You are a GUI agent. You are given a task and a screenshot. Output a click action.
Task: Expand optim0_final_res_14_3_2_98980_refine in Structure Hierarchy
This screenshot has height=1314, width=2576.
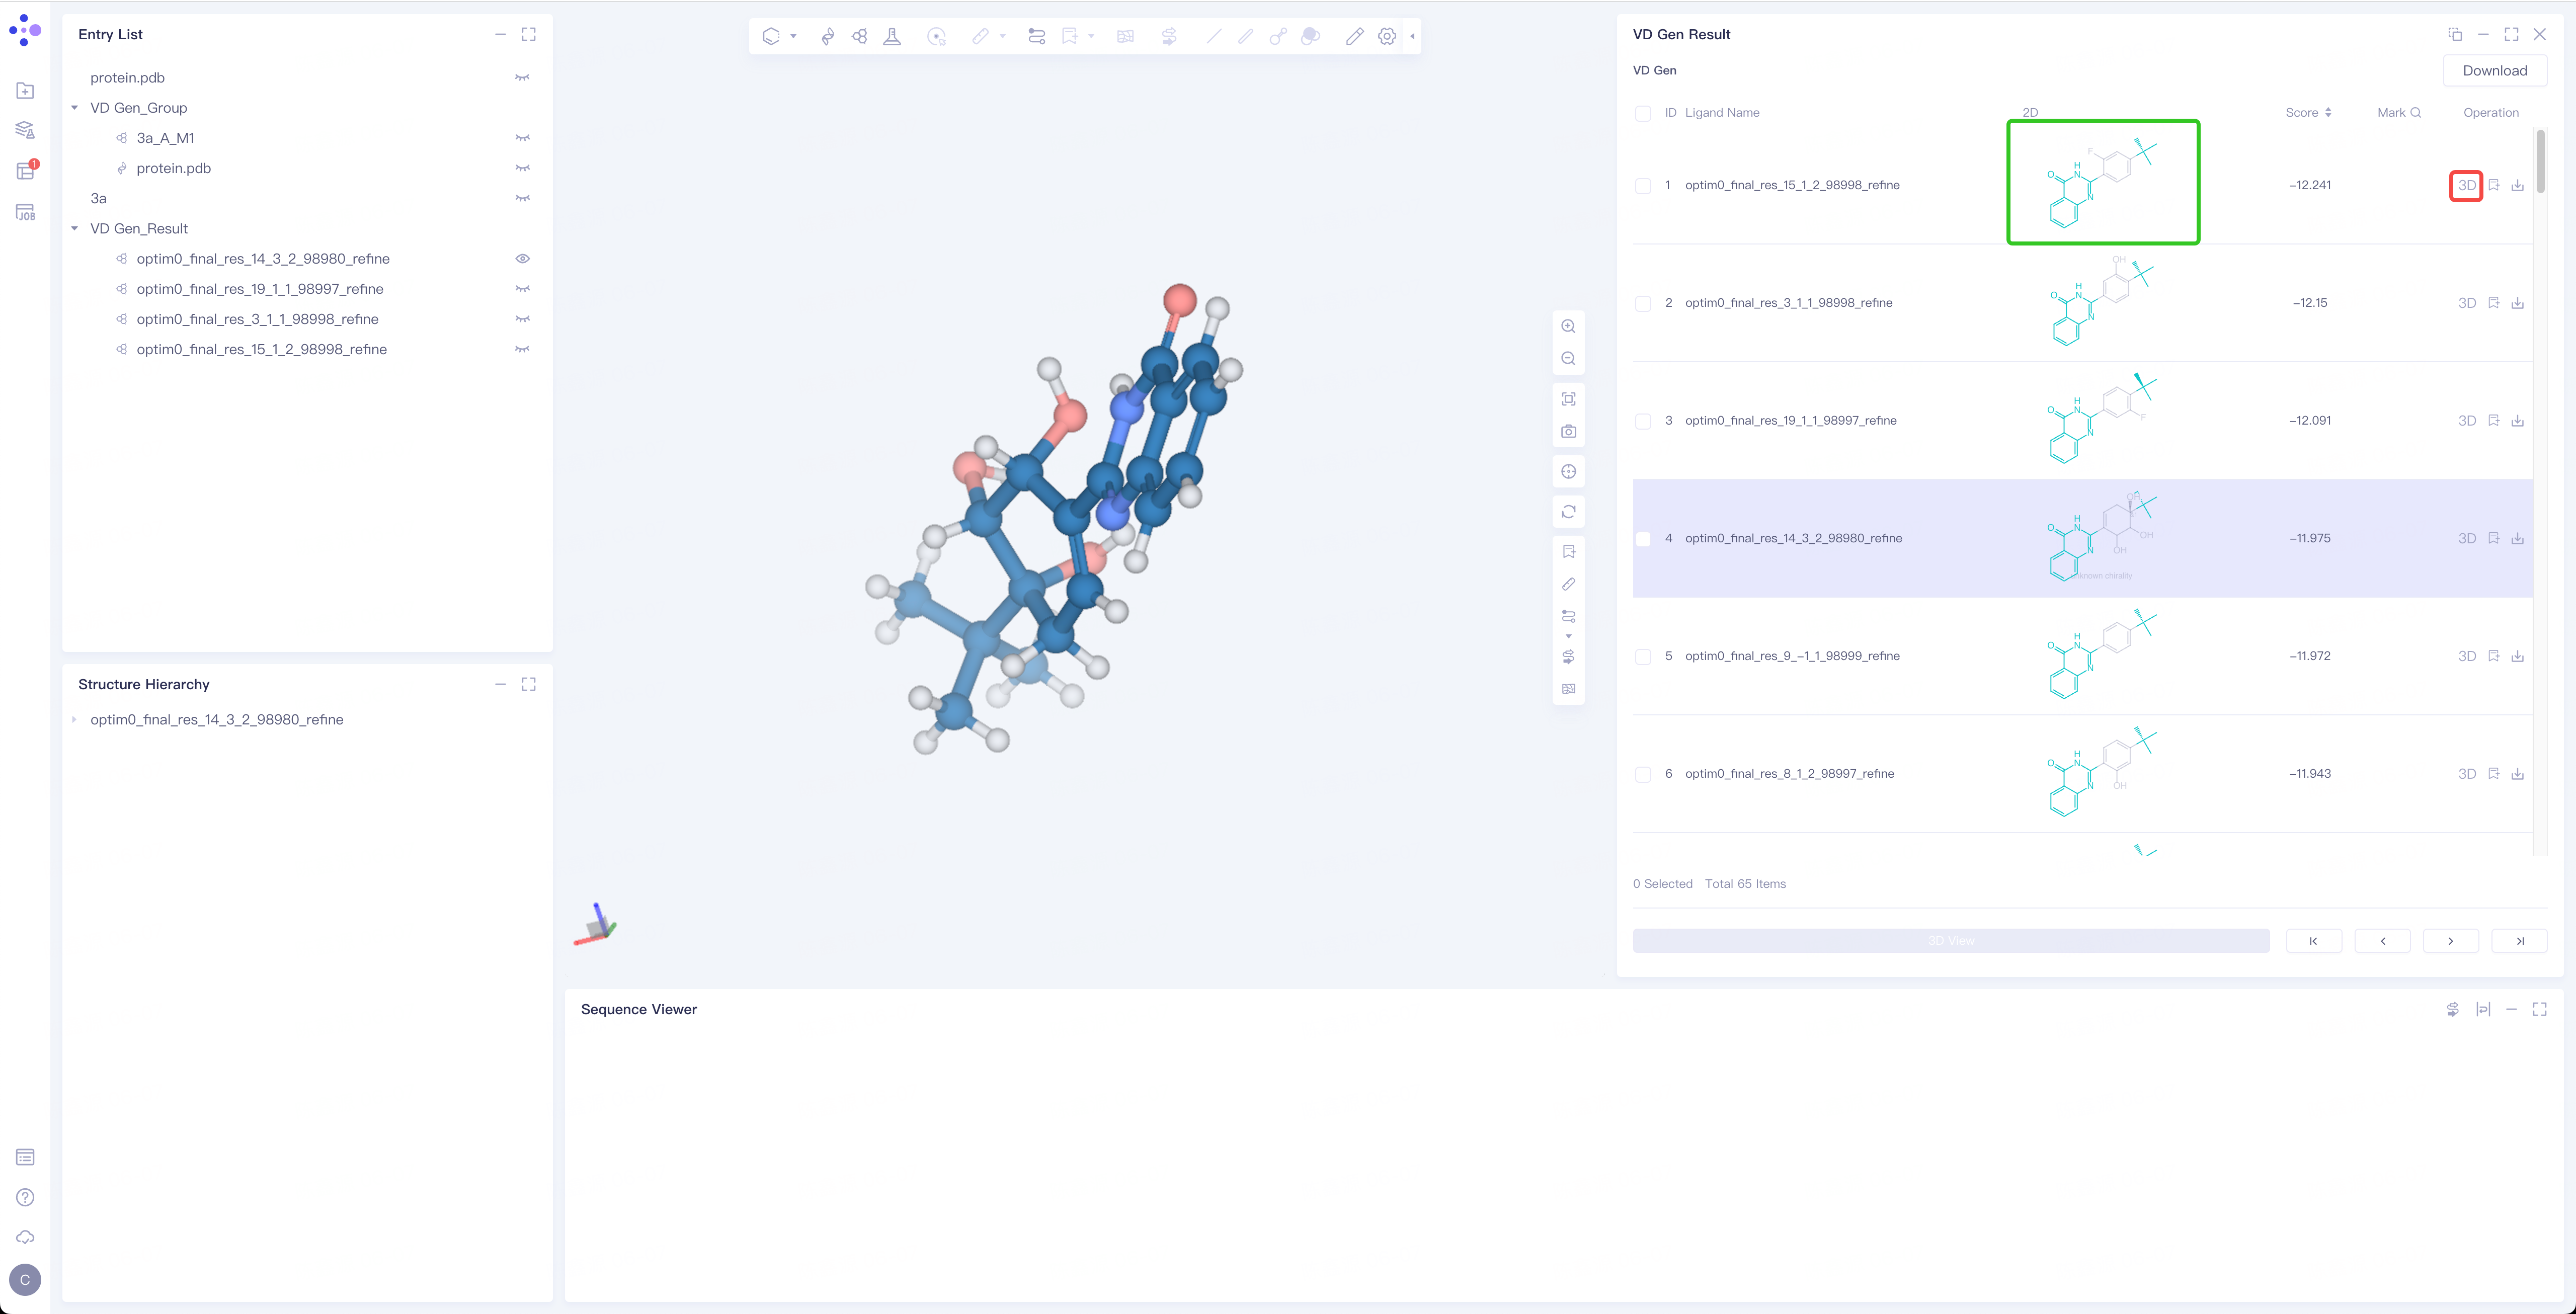point(75,720)
